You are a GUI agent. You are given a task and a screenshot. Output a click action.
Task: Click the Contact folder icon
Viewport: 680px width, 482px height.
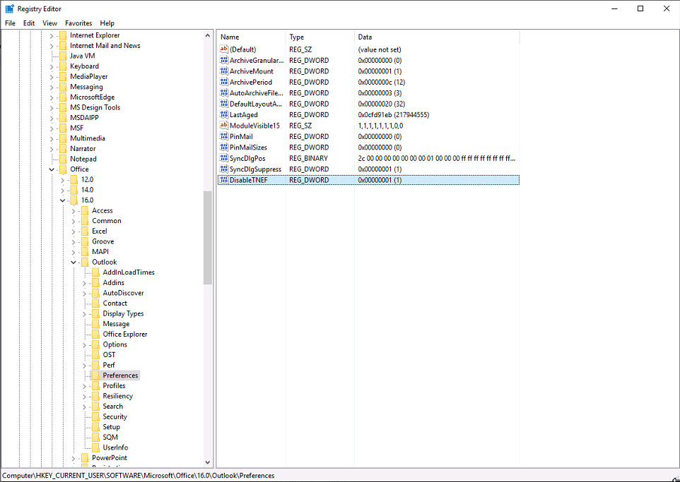click(x=95, y=303)
